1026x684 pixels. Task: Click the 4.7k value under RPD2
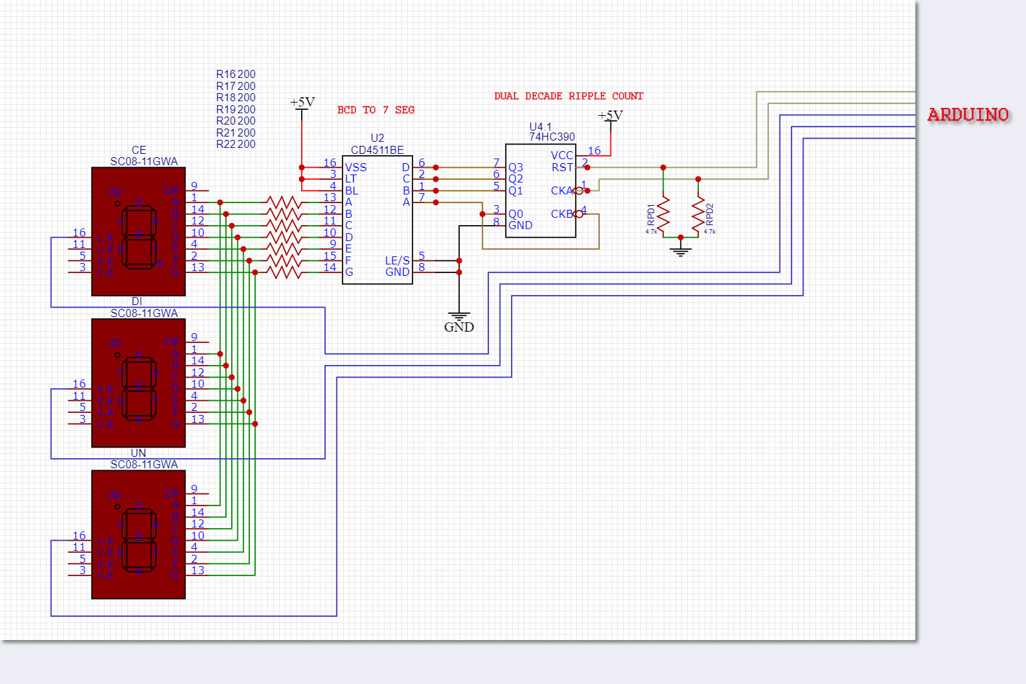pyautogui.click(x=710, y=232)
